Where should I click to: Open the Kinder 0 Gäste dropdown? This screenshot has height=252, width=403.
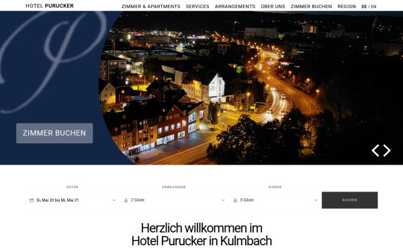[275, 200]
